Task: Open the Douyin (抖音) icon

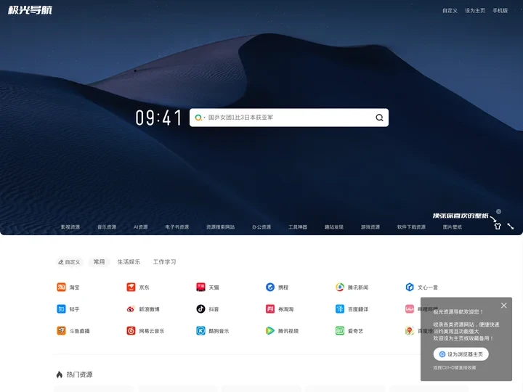Action: [x=200, y=309]
